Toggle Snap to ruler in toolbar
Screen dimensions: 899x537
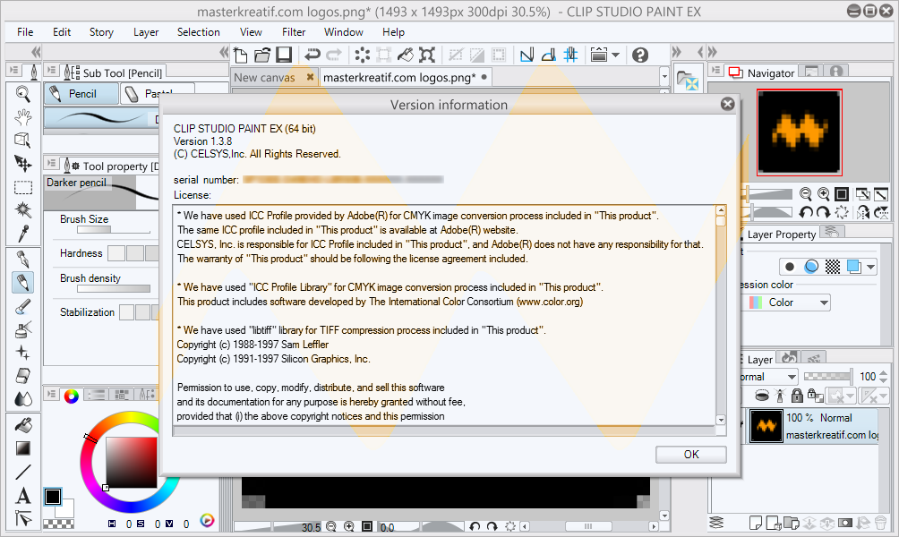tap(527, 55)
